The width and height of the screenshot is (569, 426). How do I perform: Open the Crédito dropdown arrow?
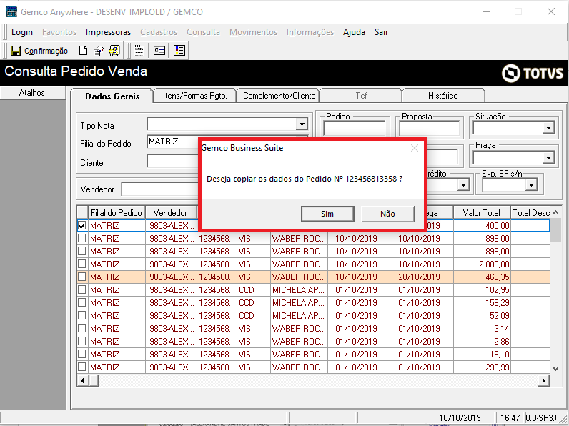(x=463, y=185)
